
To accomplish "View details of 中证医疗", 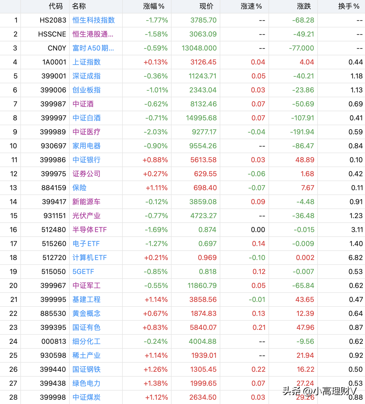I will 86,132.
